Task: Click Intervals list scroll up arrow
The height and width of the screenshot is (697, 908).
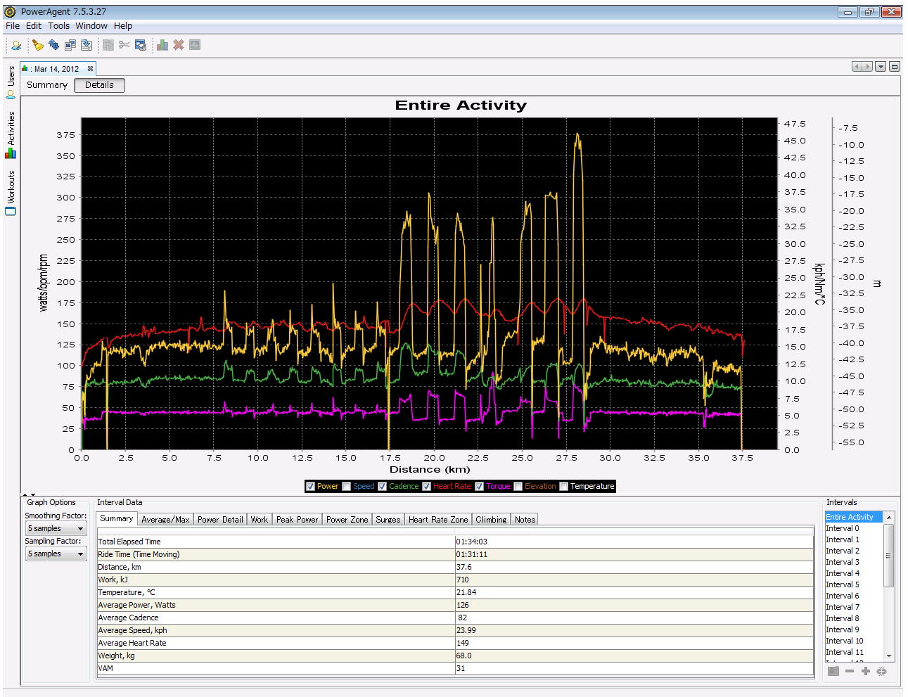Action: coord(889,517)
